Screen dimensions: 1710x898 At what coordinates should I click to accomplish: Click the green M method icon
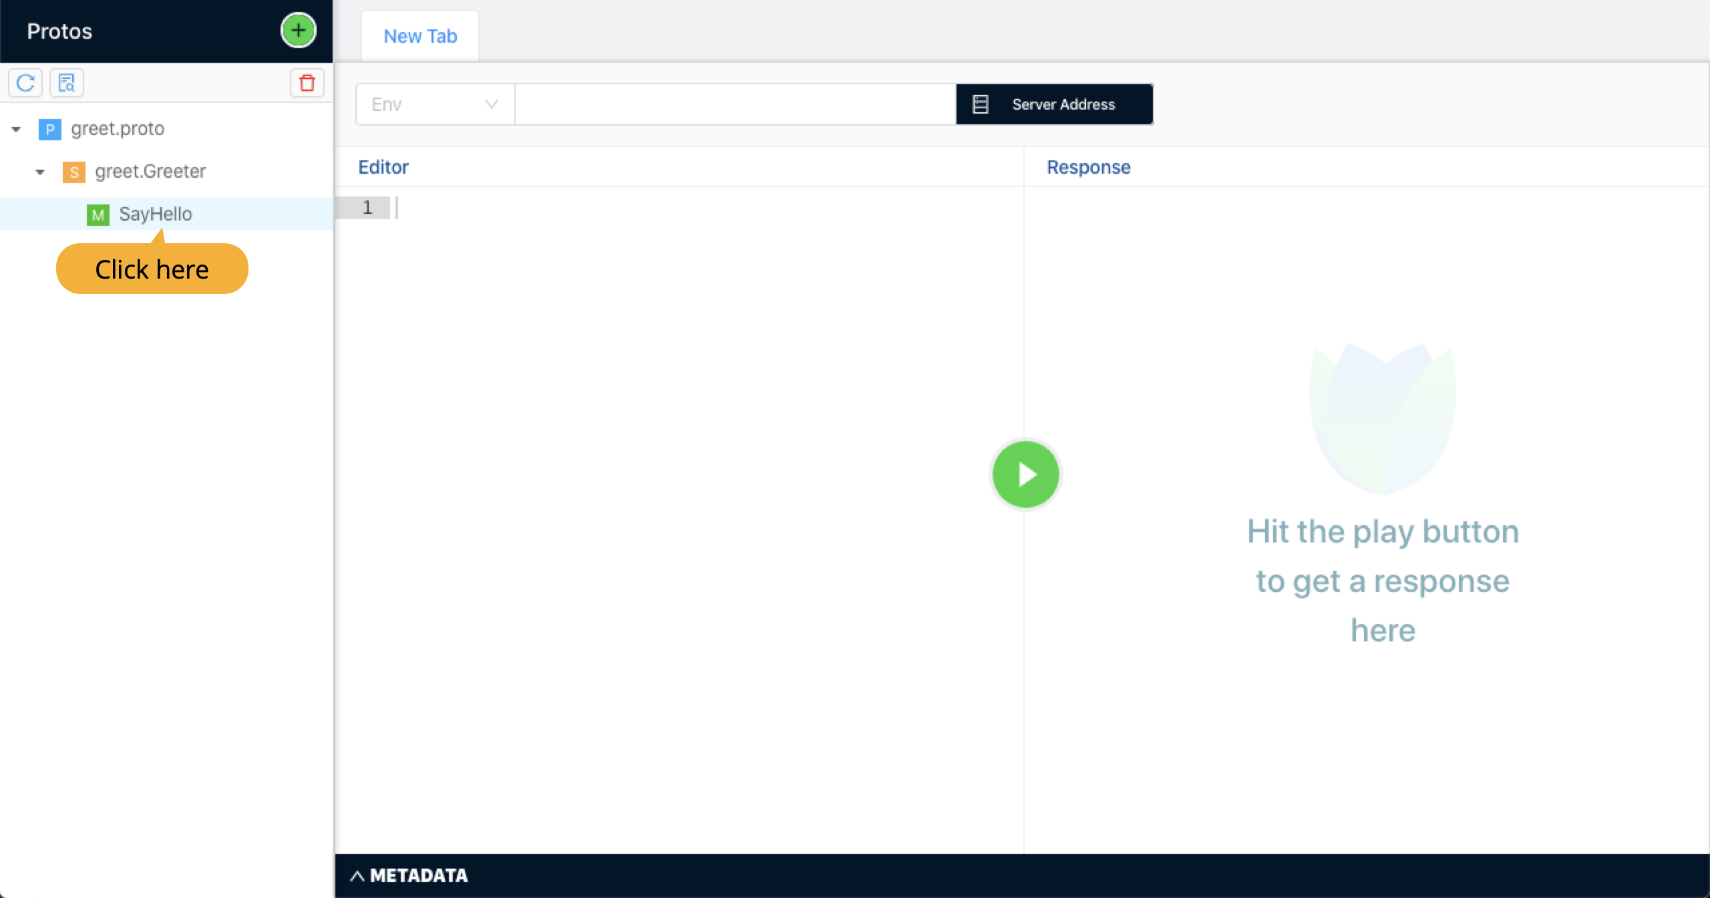tap(98, 214)
